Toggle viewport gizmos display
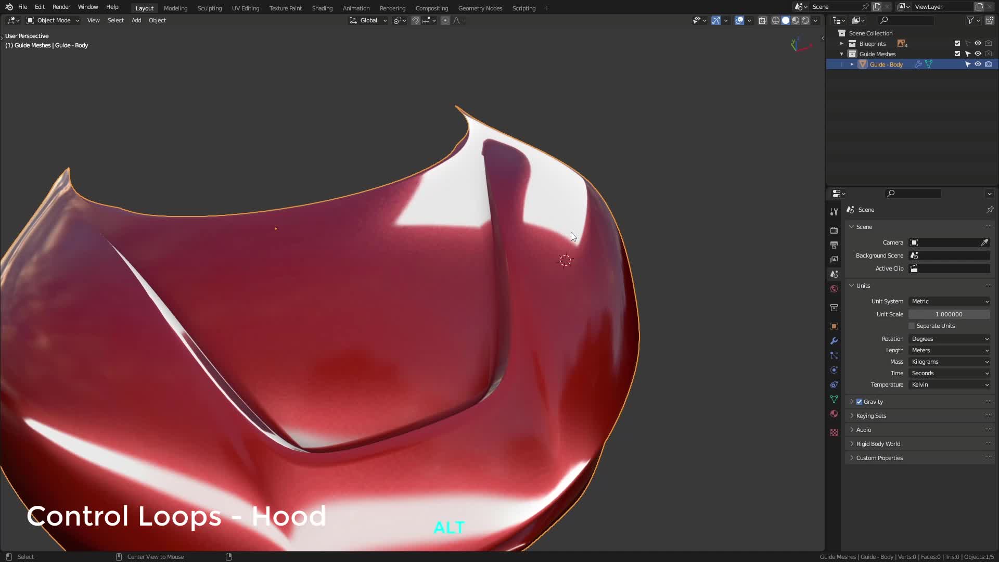 coord(716,20)
